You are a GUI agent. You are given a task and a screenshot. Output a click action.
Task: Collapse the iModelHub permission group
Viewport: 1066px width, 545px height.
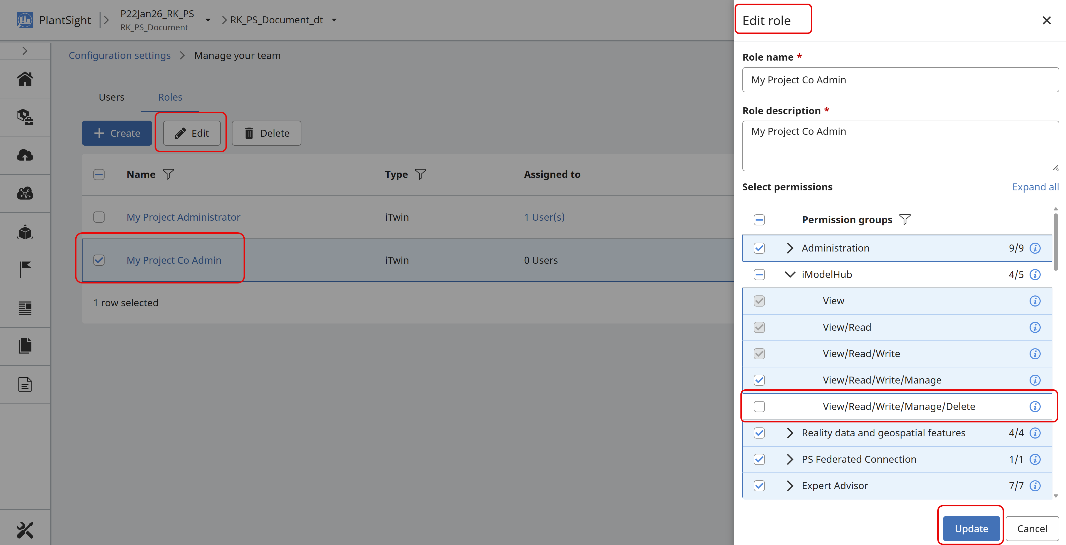790,275
